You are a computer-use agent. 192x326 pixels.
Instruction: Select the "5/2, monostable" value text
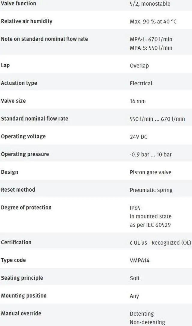click(150, 4)
